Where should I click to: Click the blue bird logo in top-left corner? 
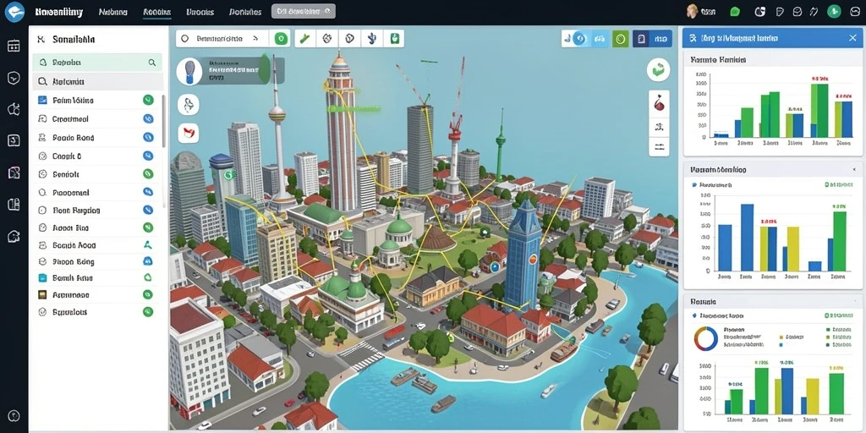pos(14,12)
